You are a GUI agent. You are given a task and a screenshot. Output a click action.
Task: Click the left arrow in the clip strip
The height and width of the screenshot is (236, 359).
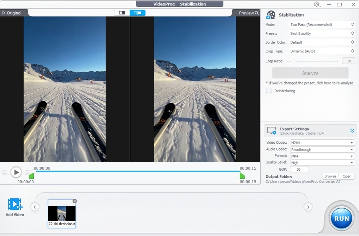(x=34, y=207)
